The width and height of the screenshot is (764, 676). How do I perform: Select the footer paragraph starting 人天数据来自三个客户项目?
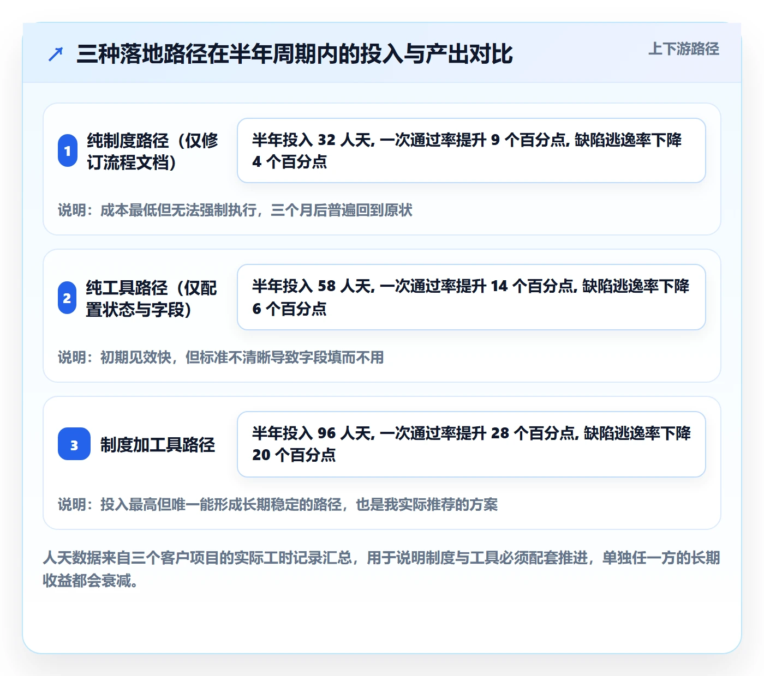click(381, 569)
